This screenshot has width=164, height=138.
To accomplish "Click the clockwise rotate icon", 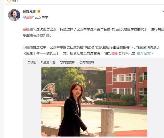I will [81, 62].
